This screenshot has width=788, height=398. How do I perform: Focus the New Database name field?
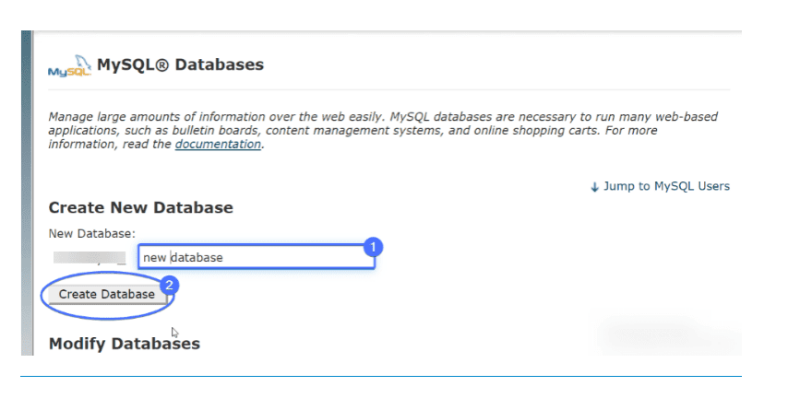tap(257, 257)
